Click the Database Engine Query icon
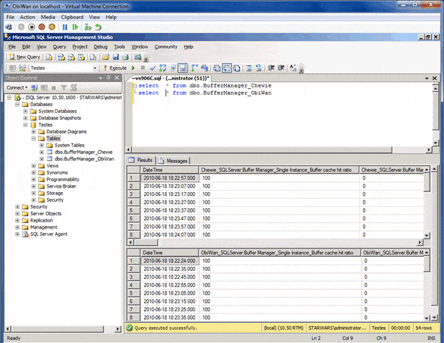The height and width of the screenshot is (343, 444). point(49,57)
